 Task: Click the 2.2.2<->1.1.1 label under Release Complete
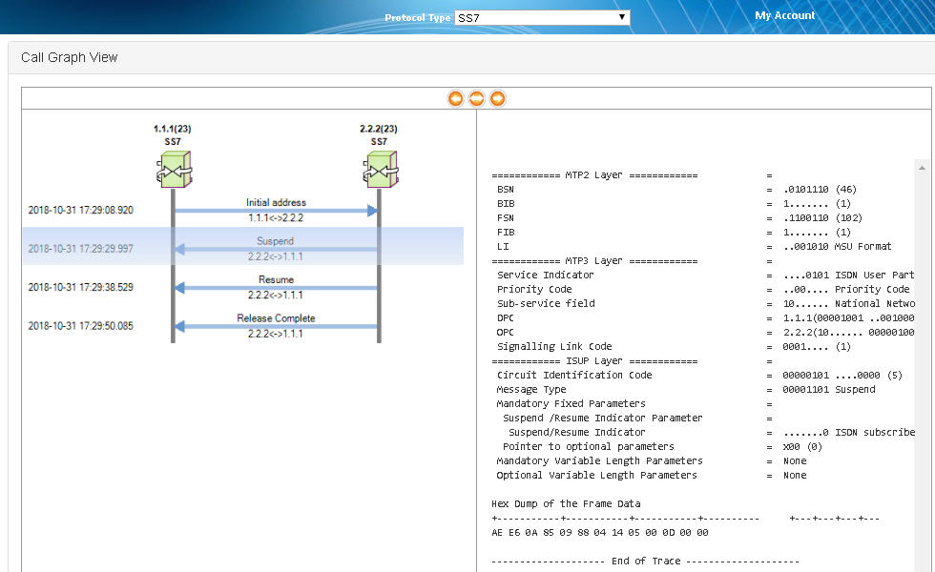[x=276, y=335]
